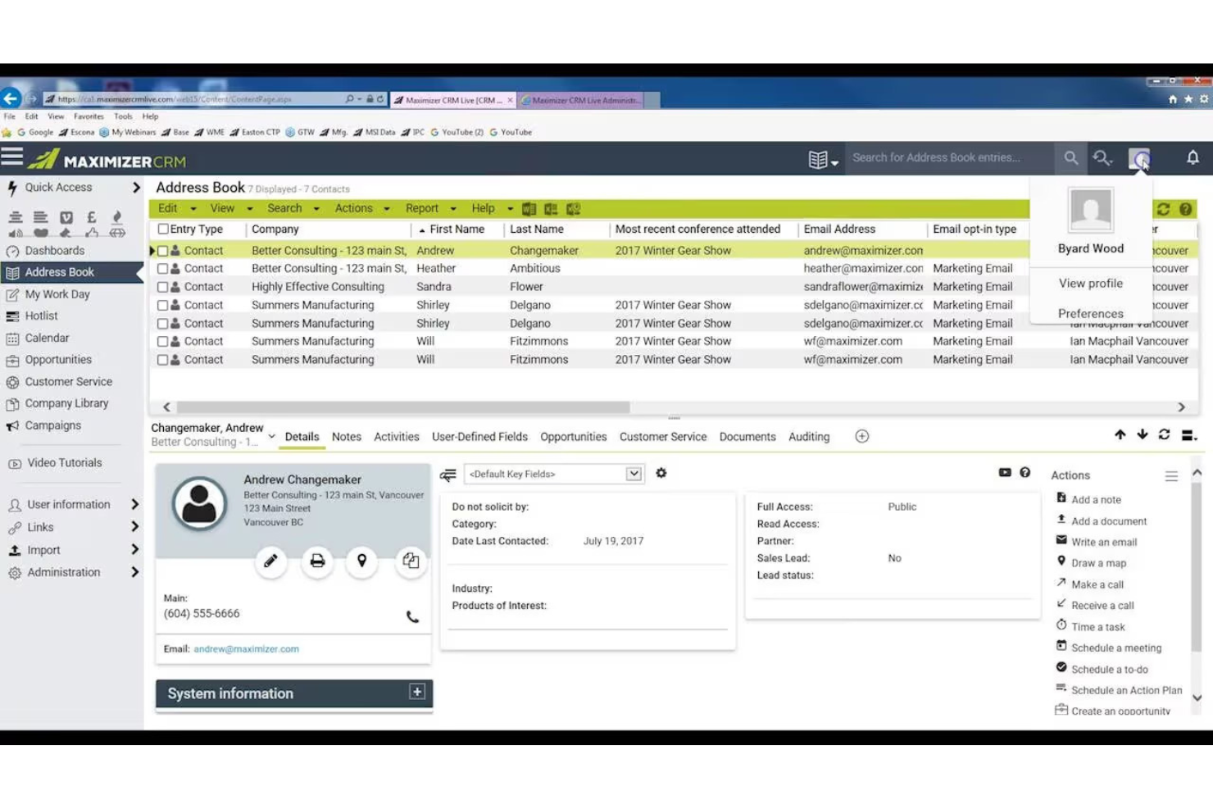Image resolution: width=1213 pixels, height=809 pixels.
Task: Open the Actions menu in green toolbar
Action: [361, 209]
